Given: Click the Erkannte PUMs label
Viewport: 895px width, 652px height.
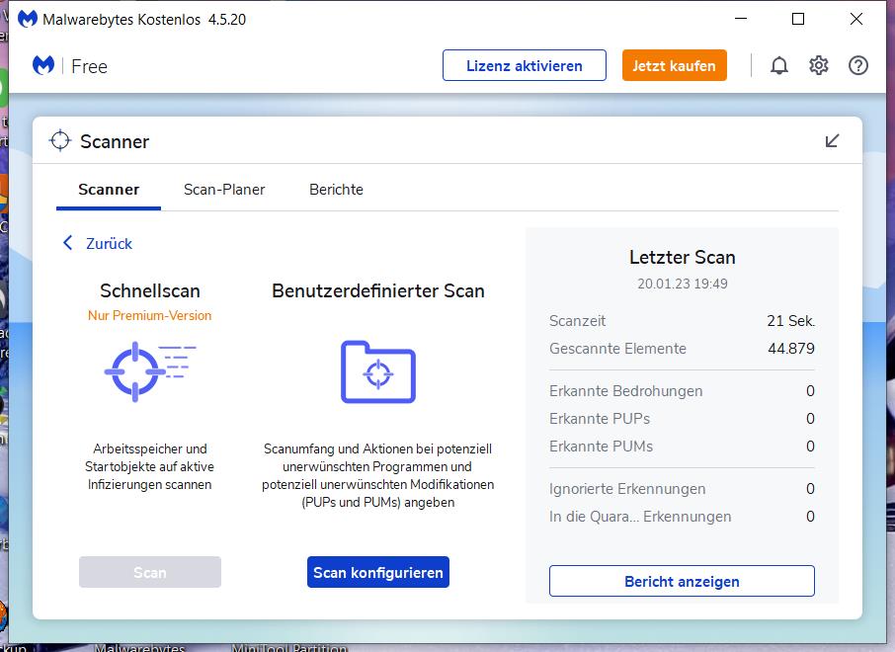Looking at the screenshot, I should click(601, 446).
